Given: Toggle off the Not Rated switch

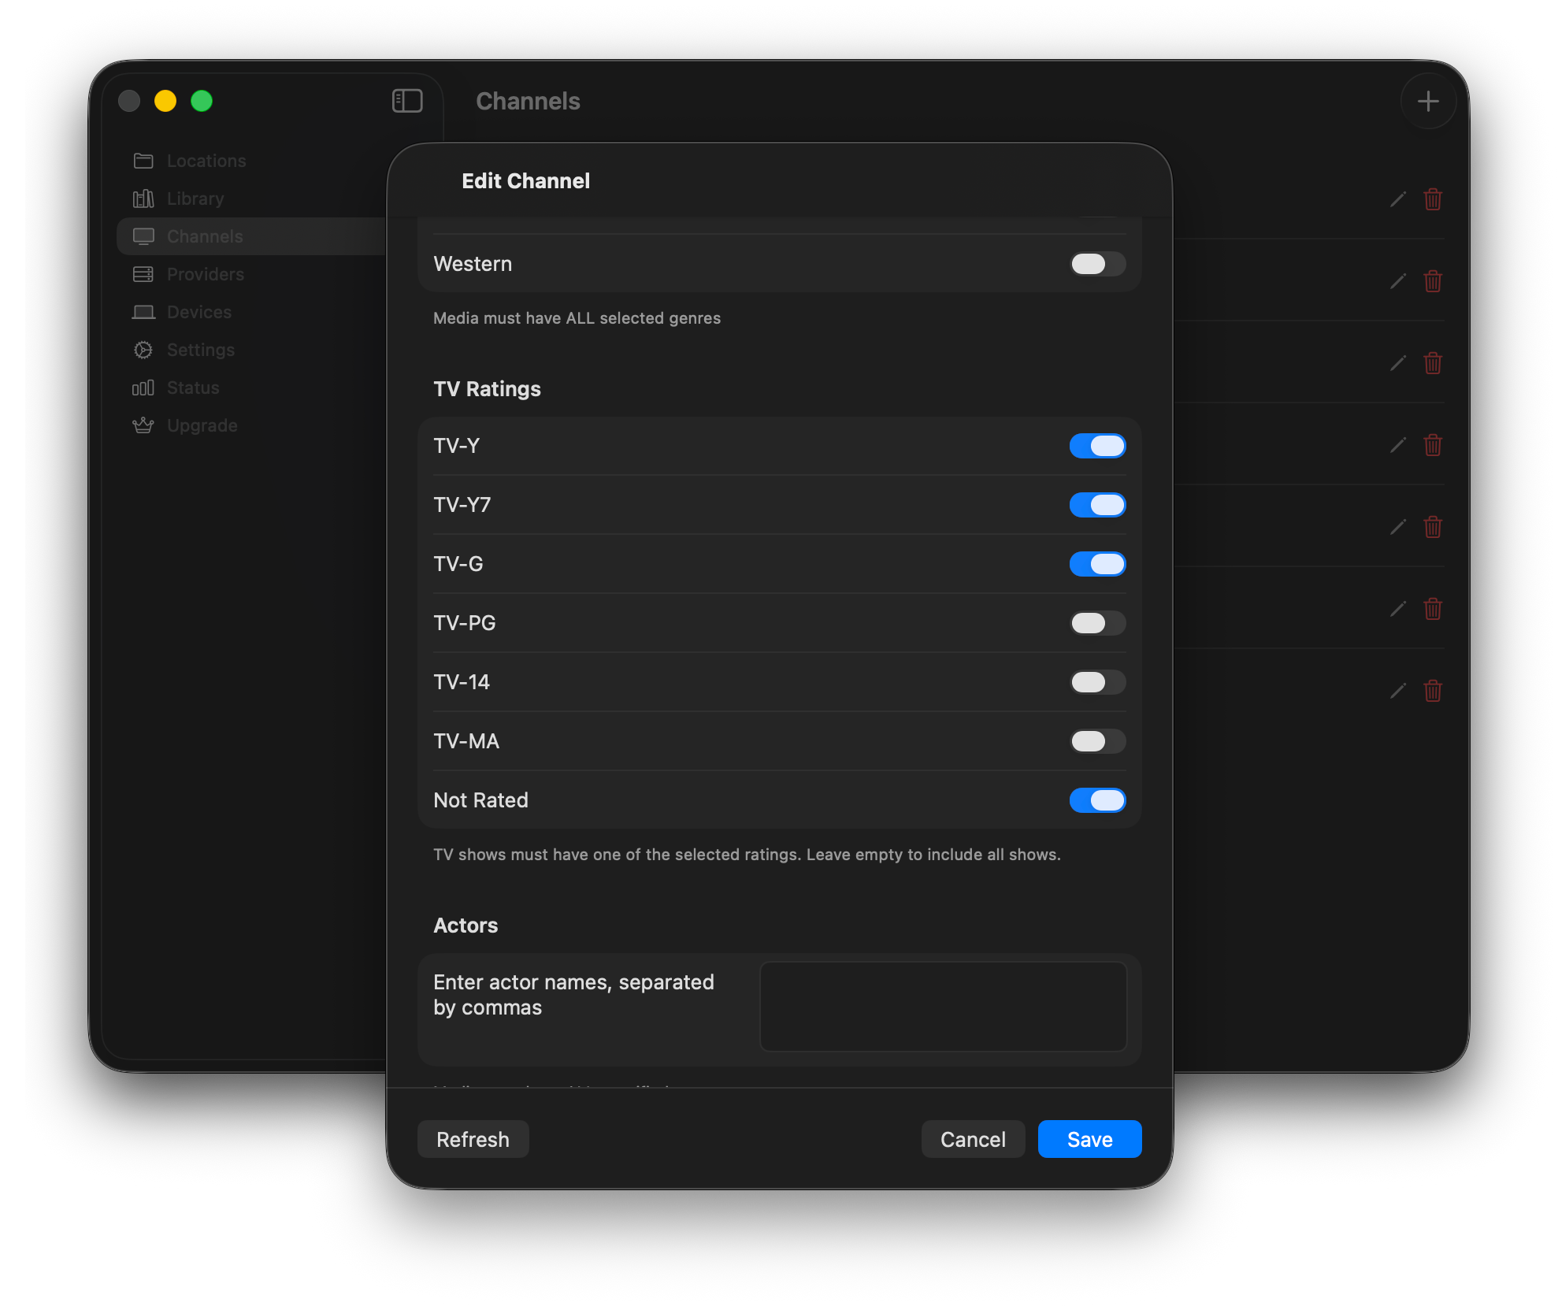Looking at the screenshot, I should [1097, 800].
